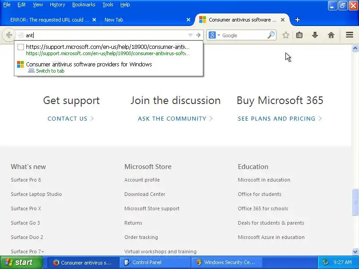Screen dimensions: 359x269
Task: Click SEE PLANS AND PRICING link
Action: pos(280,118)
